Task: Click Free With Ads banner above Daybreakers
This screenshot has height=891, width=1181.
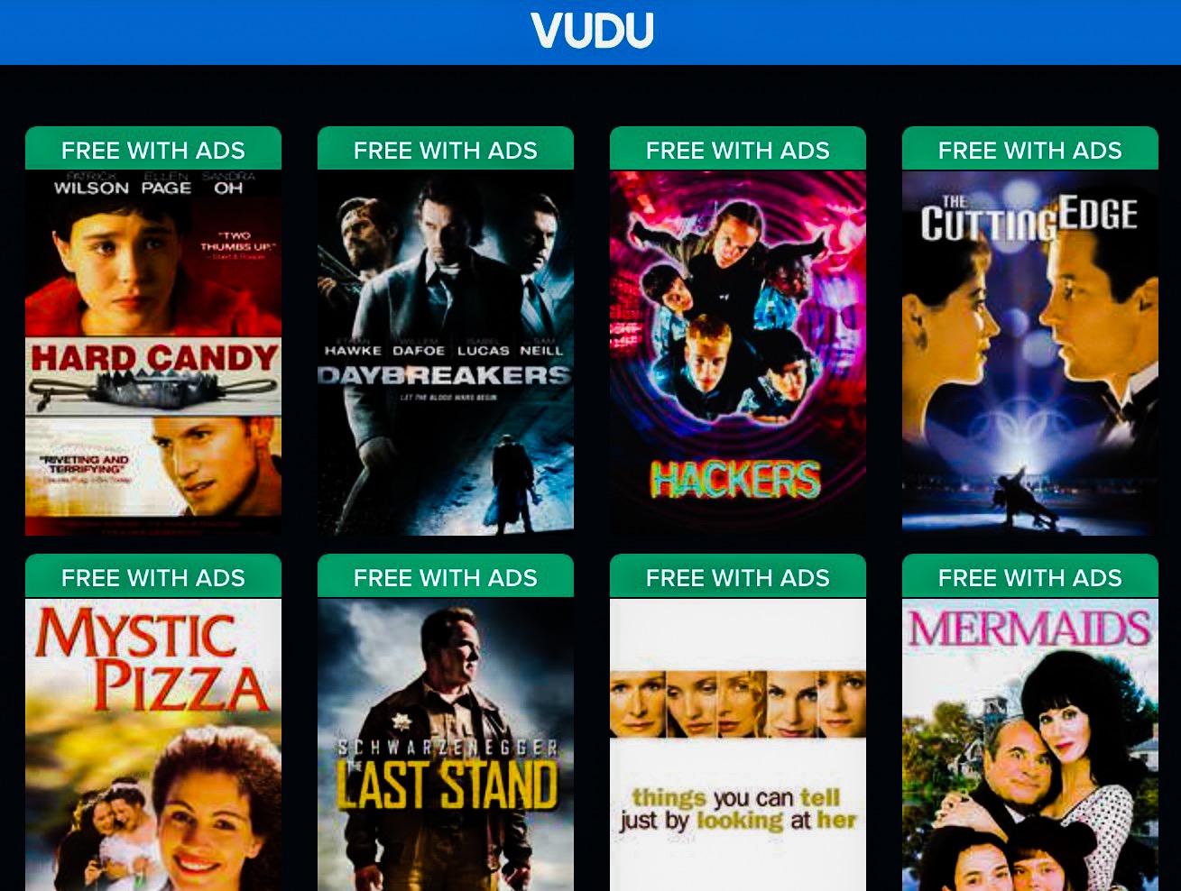Action: coord(446,149)
